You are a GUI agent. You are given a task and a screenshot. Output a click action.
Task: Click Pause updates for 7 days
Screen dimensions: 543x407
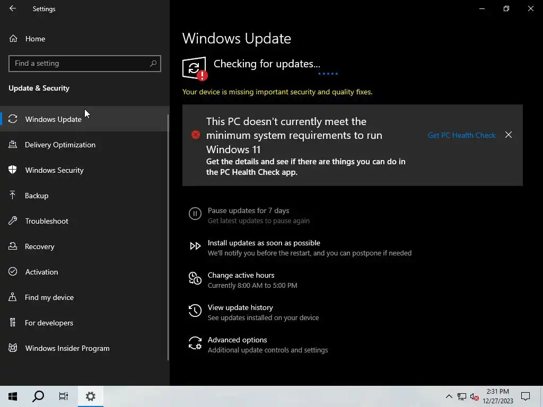248,210
